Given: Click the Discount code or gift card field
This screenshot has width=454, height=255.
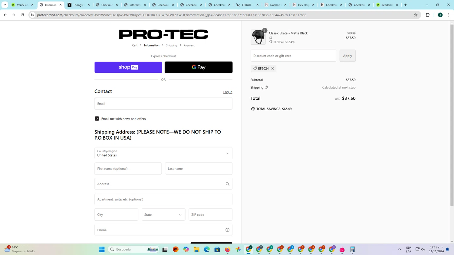Looking at the screenshot, I should click(x=293, y=56).
